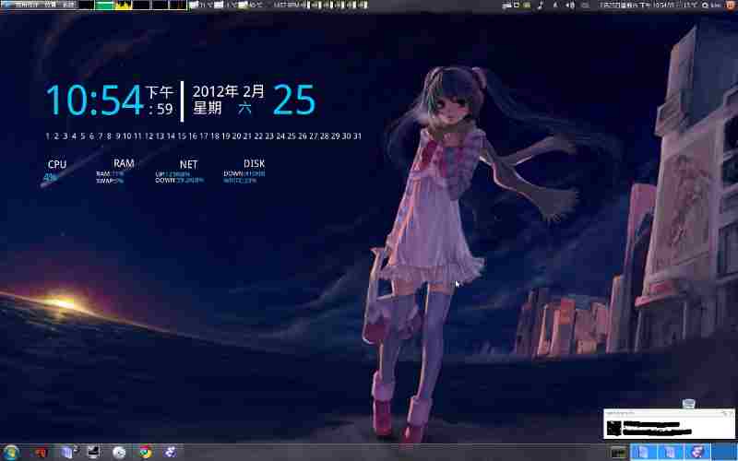Open the yellow system monitor graph
The width and height of the screenshot is (738, 461).
pos(123,5)
